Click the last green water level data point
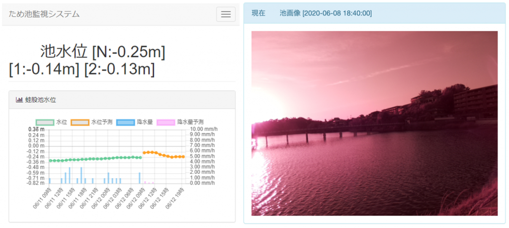The height and width of the screenshot is (228, 509). pyautogui.click(x=141, y=157)
